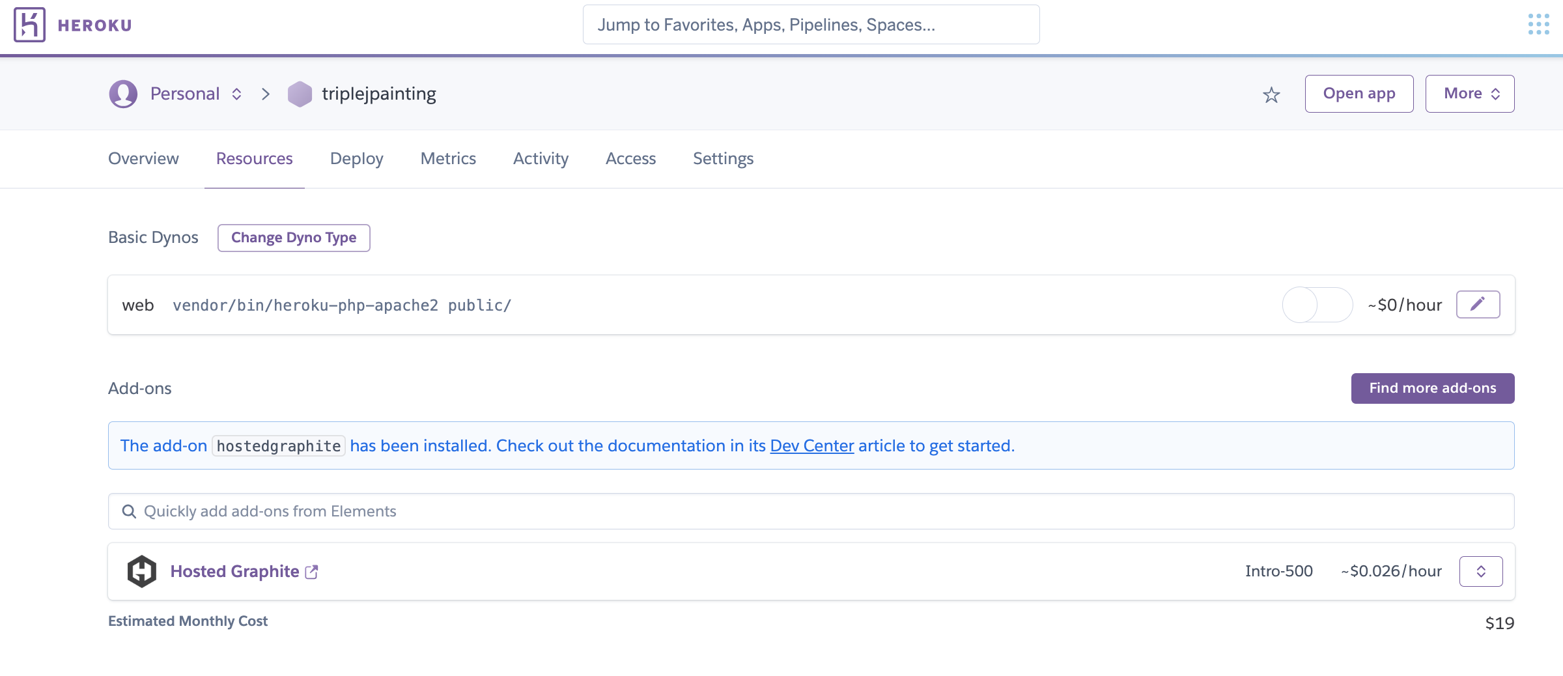Click the Add-ons heading
Image resolution: width=1563 pixels, height=676 pixels.
coord(139,388)
